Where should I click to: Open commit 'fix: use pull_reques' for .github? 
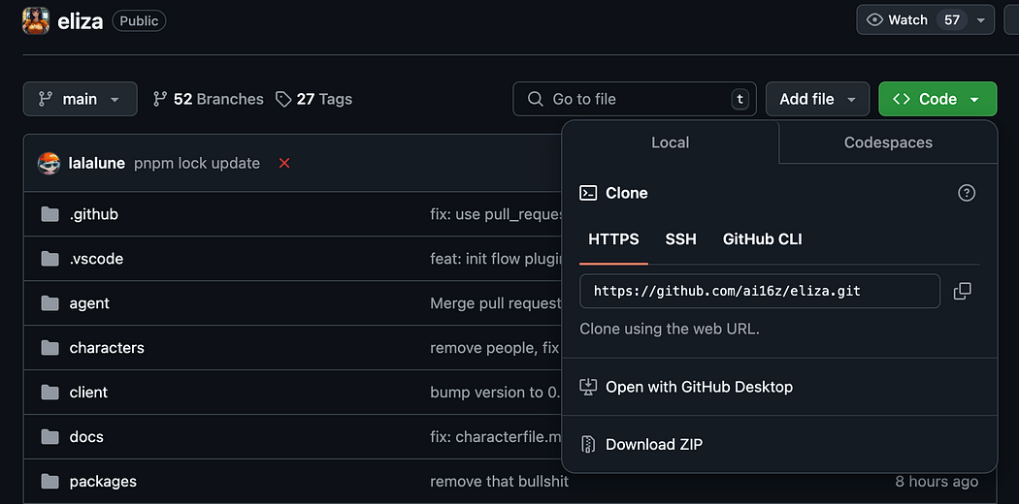pos(495,214)
